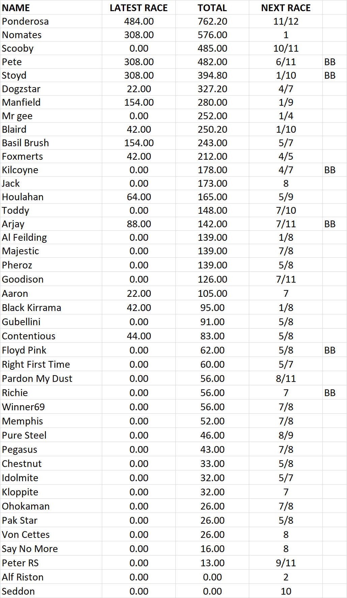Screen dimensions: 347x598
Task: Click the NEXT RACE column header
Action: click(x=286, y=8)
